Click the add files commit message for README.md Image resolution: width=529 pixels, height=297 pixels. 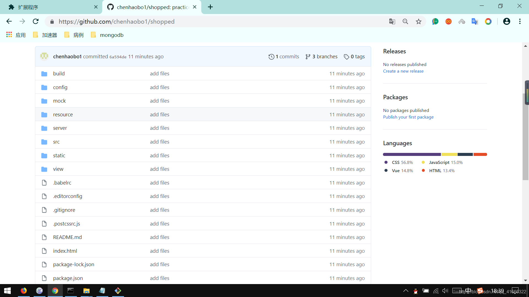[160, 237]
